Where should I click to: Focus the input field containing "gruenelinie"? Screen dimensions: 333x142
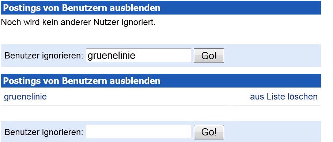click(139, 55)
